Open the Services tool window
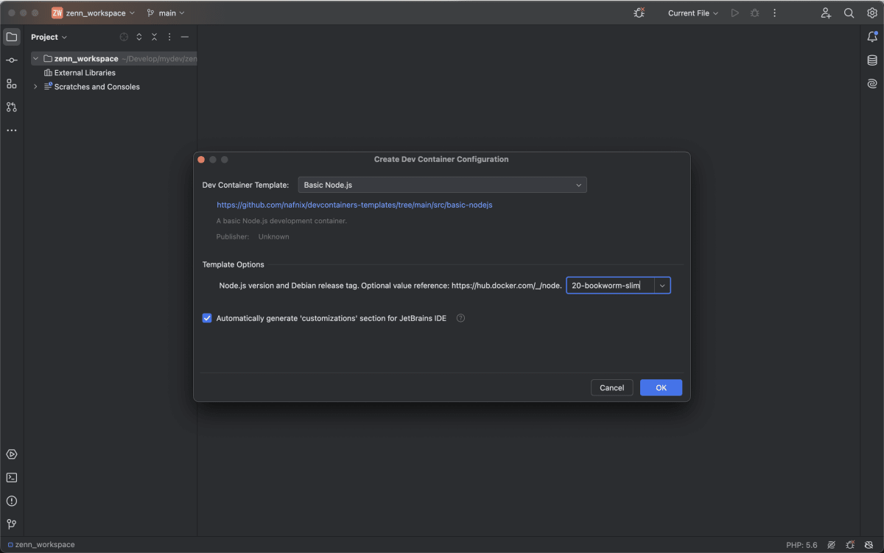884x553 pixels. (x=12, y=454)
